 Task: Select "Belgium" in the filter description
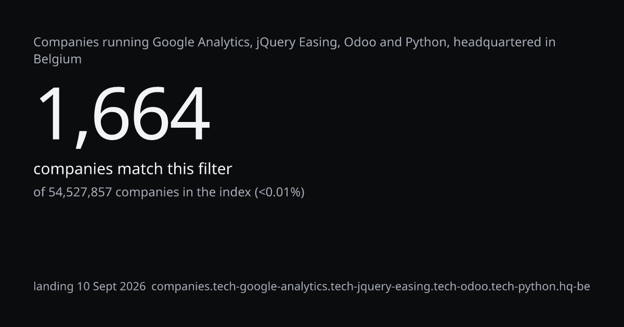[x=57, y=59]
